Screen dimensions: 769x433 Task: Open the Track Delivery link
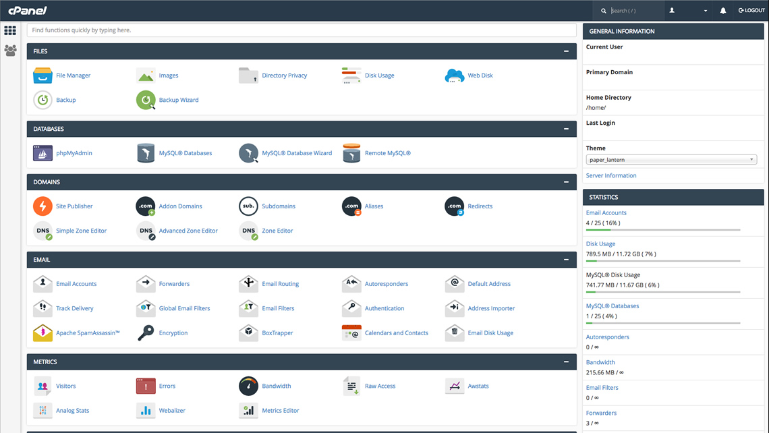pos(75,308)
